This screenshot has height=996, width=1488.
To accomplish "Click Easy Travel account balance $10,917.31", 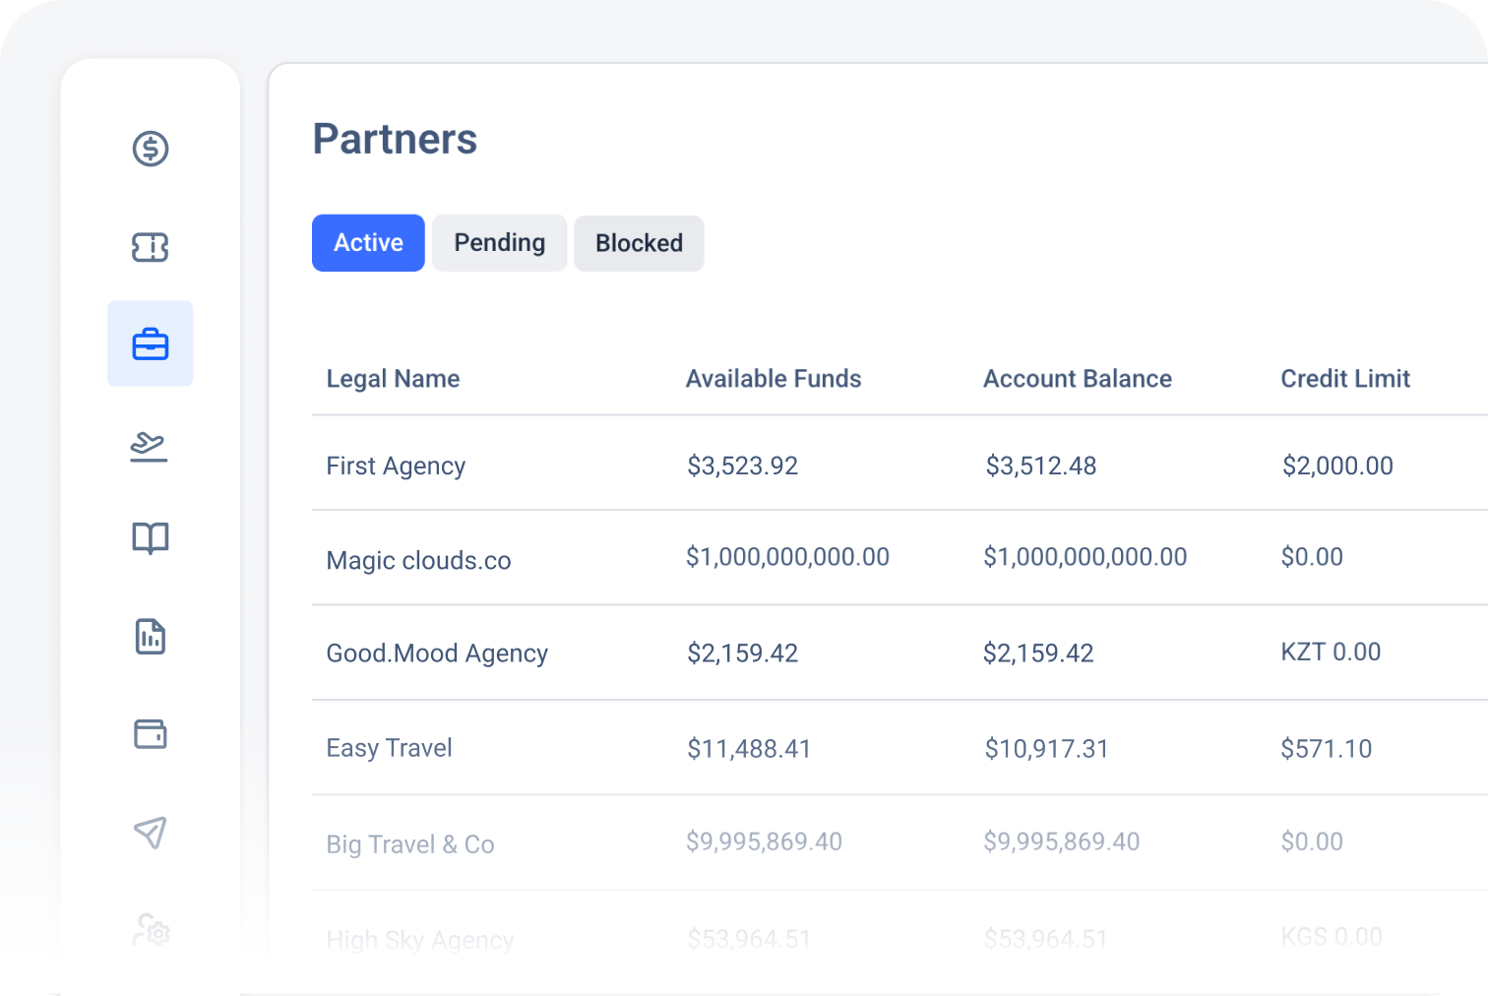I will tap(1047, 749).
